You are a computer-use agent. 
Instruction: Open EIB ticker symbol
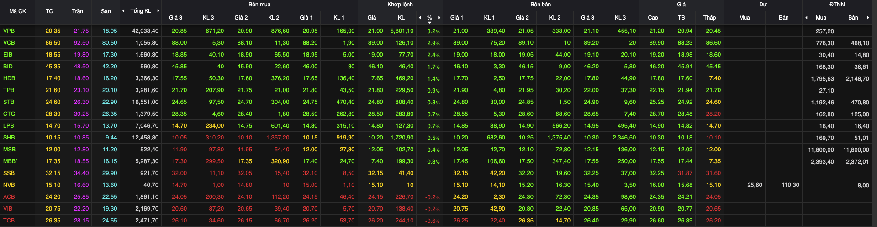[x=8, y=55]
